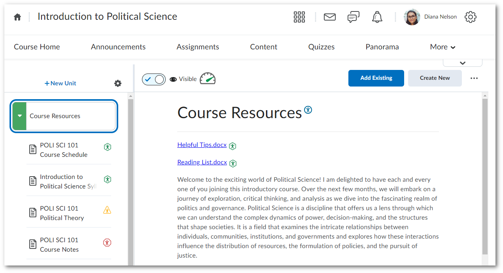503x273 pixels.
Task: Open the notifications bell icon
Action: click(x=377, y=17)
